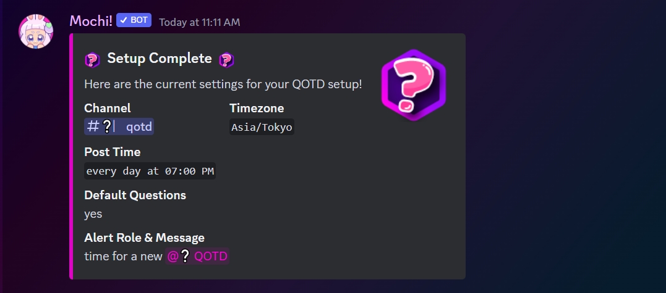Click the magenta left border of the embed
This screenshot has height=293, width=666.
pos(71,156)
